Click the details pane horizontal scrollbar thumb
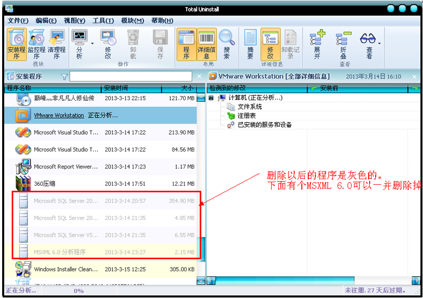This screenshot has height=298, width=423. pos(285,281)
